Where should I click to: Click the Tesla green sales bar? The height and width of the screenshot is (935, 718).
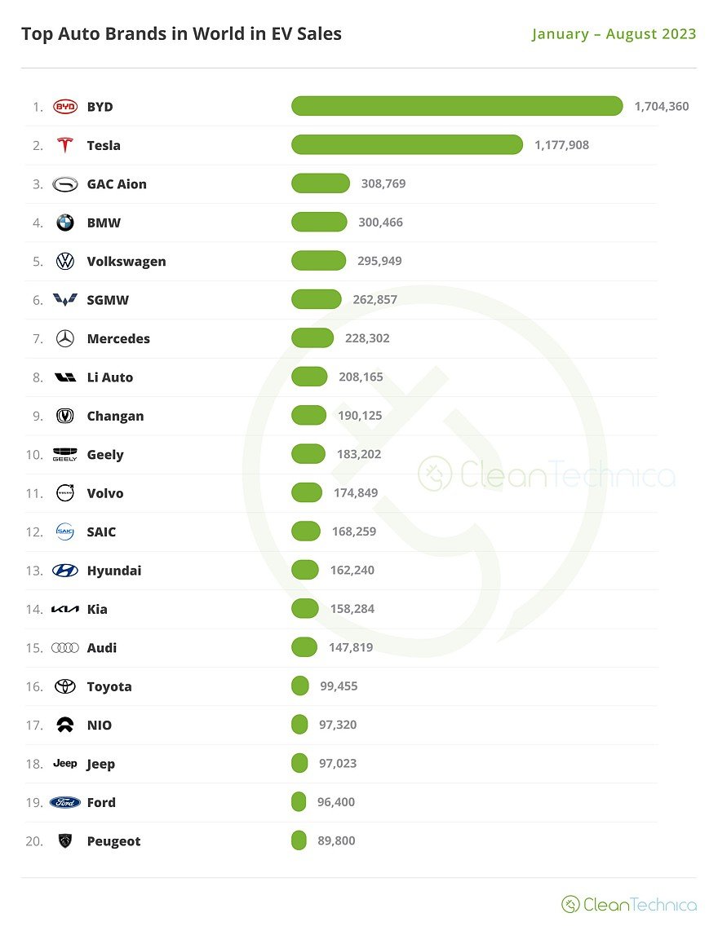pos(406,145)
